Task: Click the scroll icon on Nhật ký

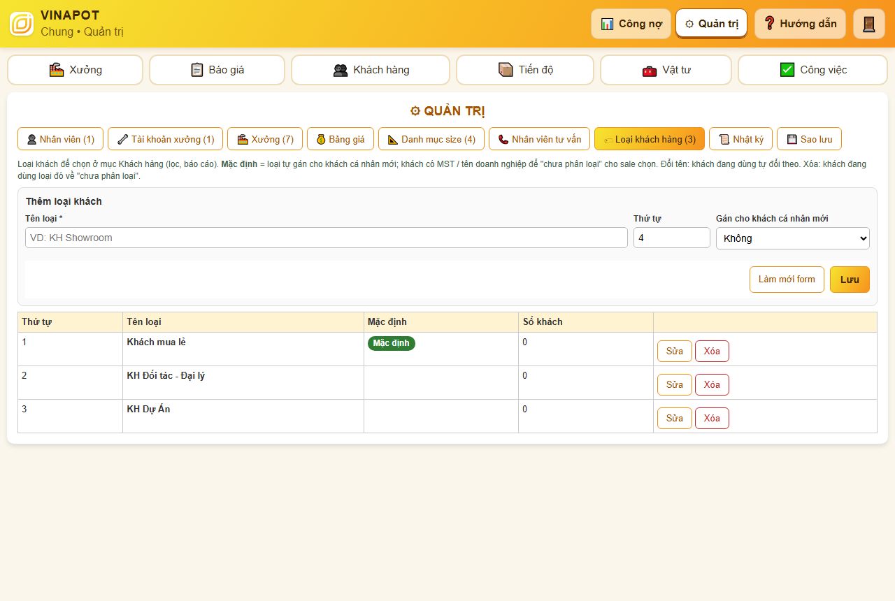Action: (724, 139)
